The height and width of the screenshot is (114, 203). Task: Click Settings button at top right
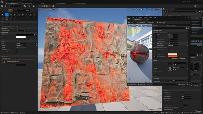tap(198, 6)
